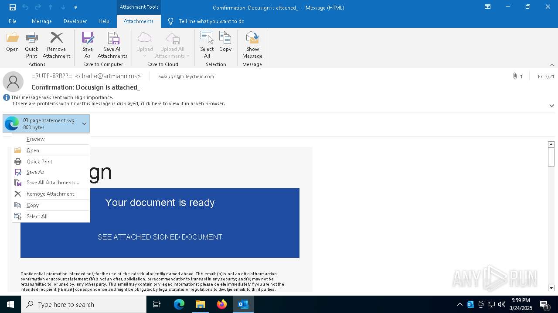Click Select All in the ribbon
Screen dimensions: 558x313
(x=207, y=45)
